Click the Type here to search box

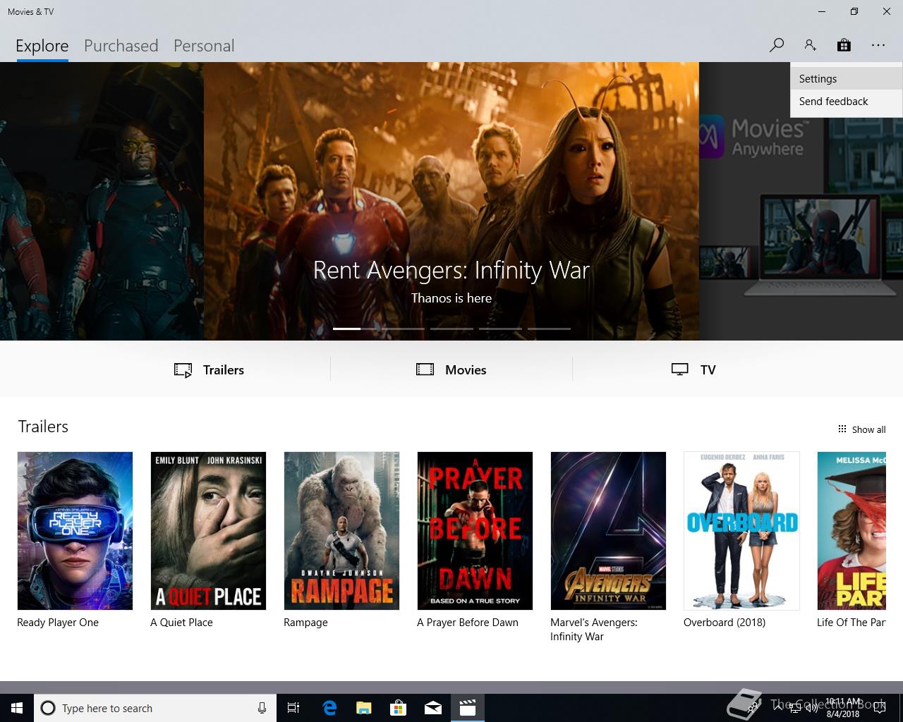pyautogui.click(x=155, y=708)
